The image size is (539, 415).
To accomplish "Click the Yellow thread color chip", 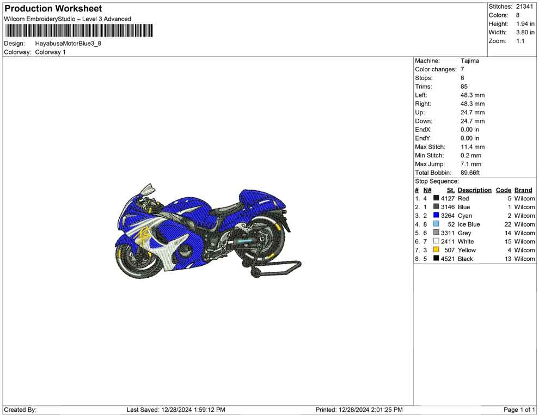I will 435,250.
